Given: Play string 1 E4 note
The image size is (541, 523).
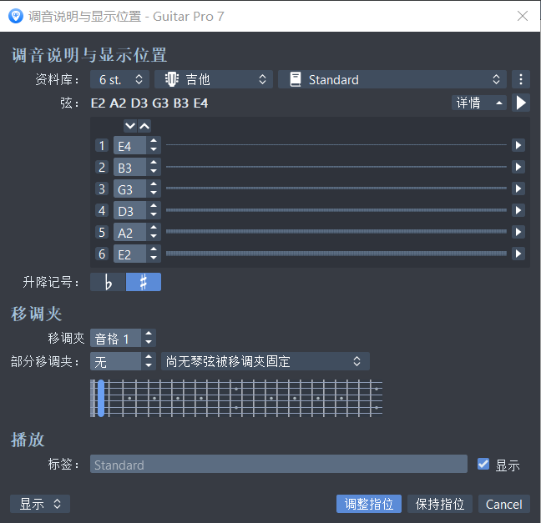Looking at the screenshot, I should pos(518,145).
